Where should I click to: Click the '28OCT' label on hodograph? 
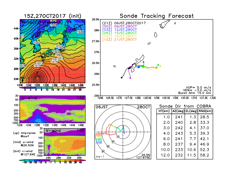(144, 107)
